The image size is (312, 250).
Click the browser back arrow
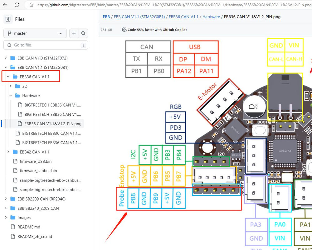[4, 5]
